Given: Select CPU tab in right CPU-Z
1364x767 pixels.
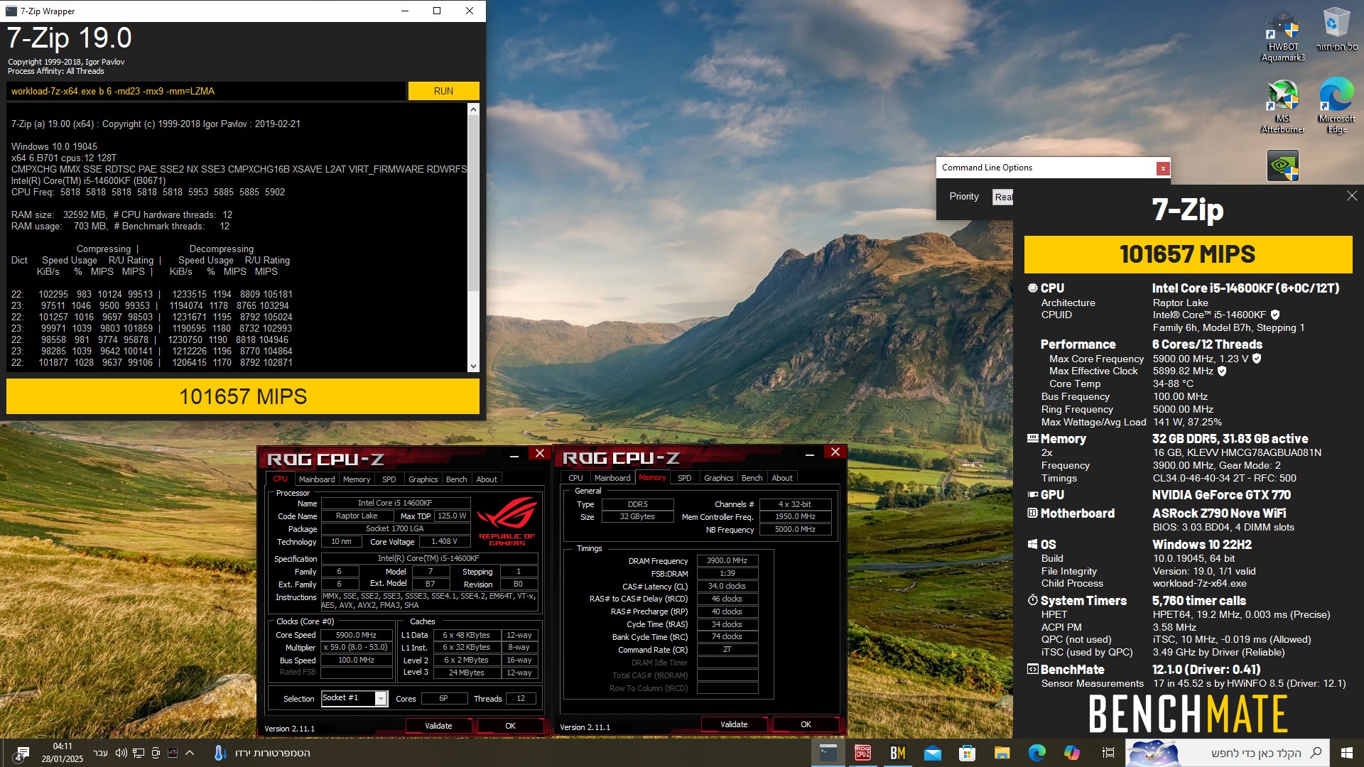Looking at the screenshot, I should (575, 477).
